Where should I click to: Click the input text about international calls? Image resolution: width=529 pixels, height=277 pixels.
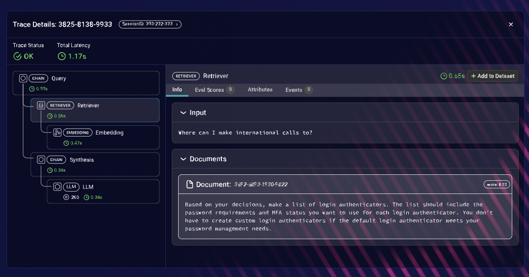tap(245, 133)
